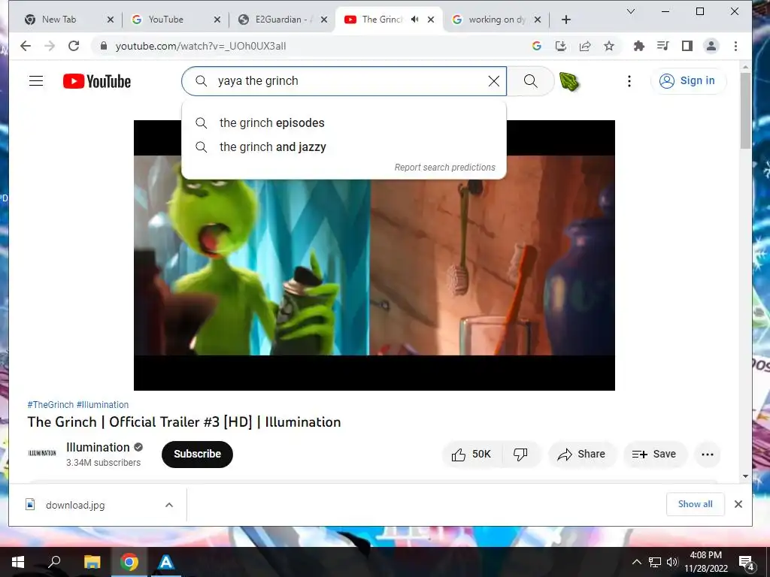Open more actions ellipsis below video
770x577 pixels.
click(x=708, y=455)
